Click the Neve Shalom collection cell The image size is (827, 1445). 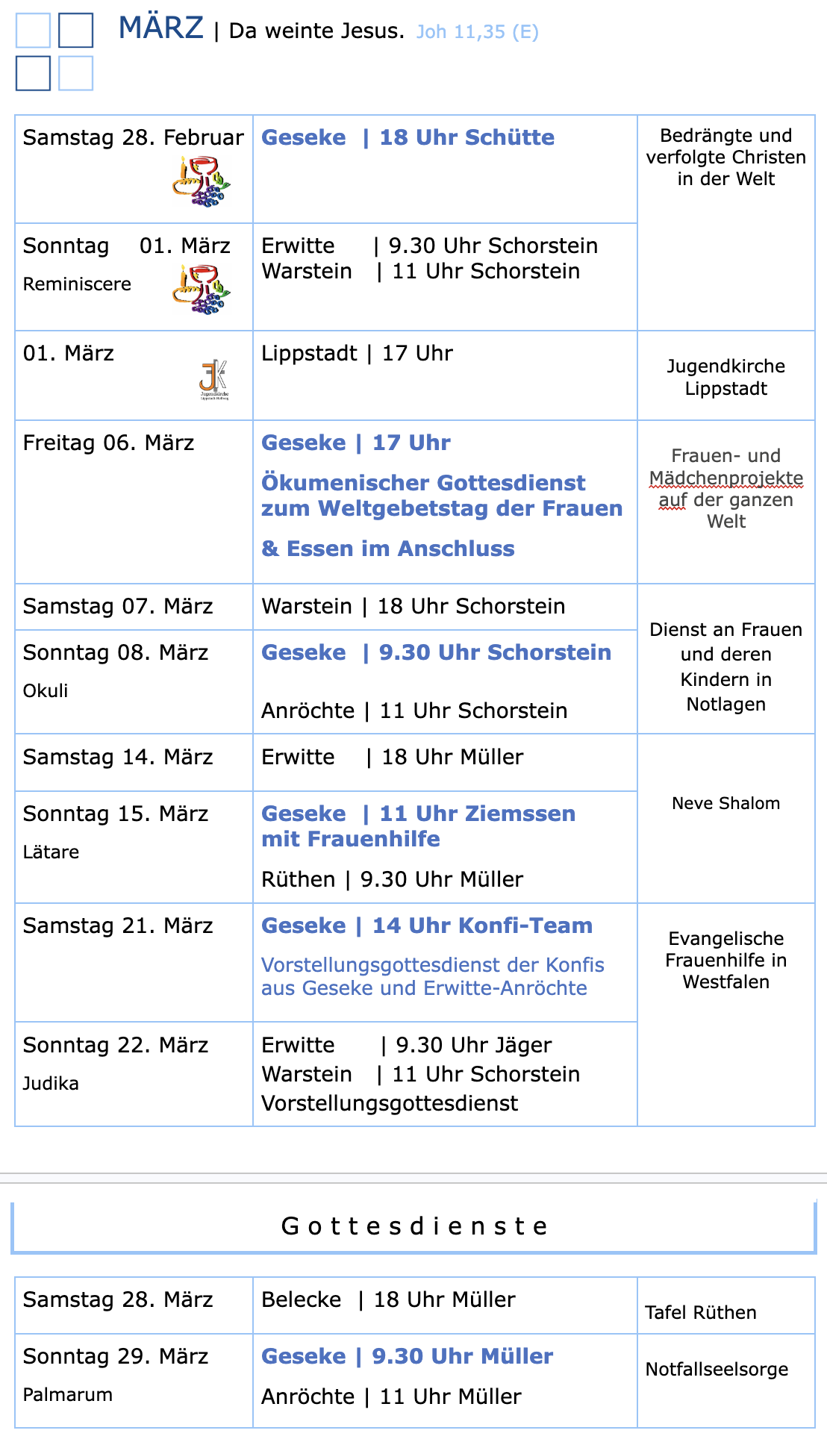tap(725, 803)
